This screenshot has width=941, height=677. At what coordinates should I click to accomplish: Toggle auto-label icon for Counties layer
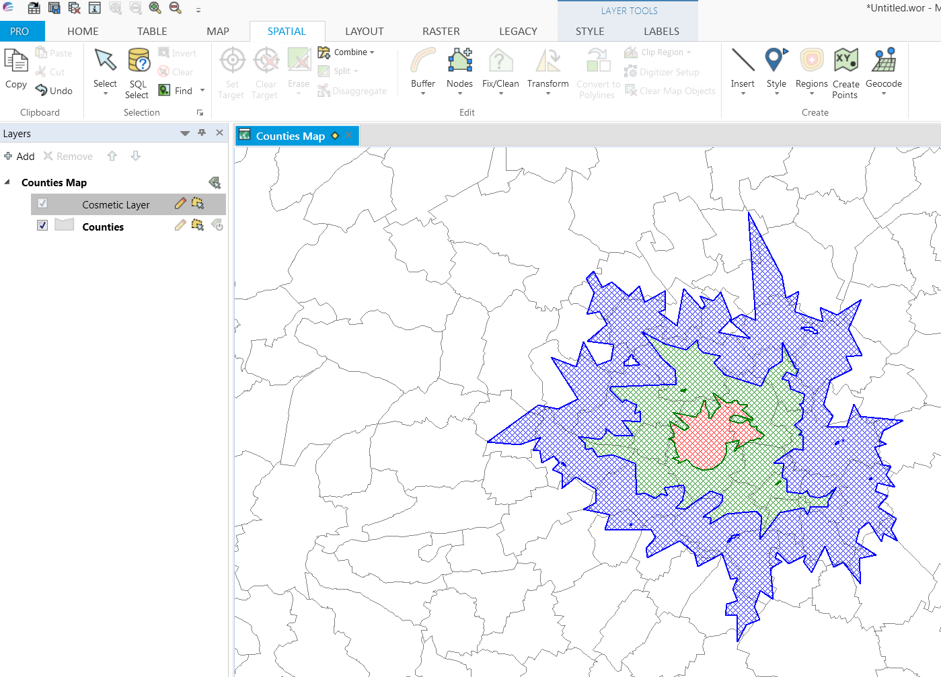217,225
